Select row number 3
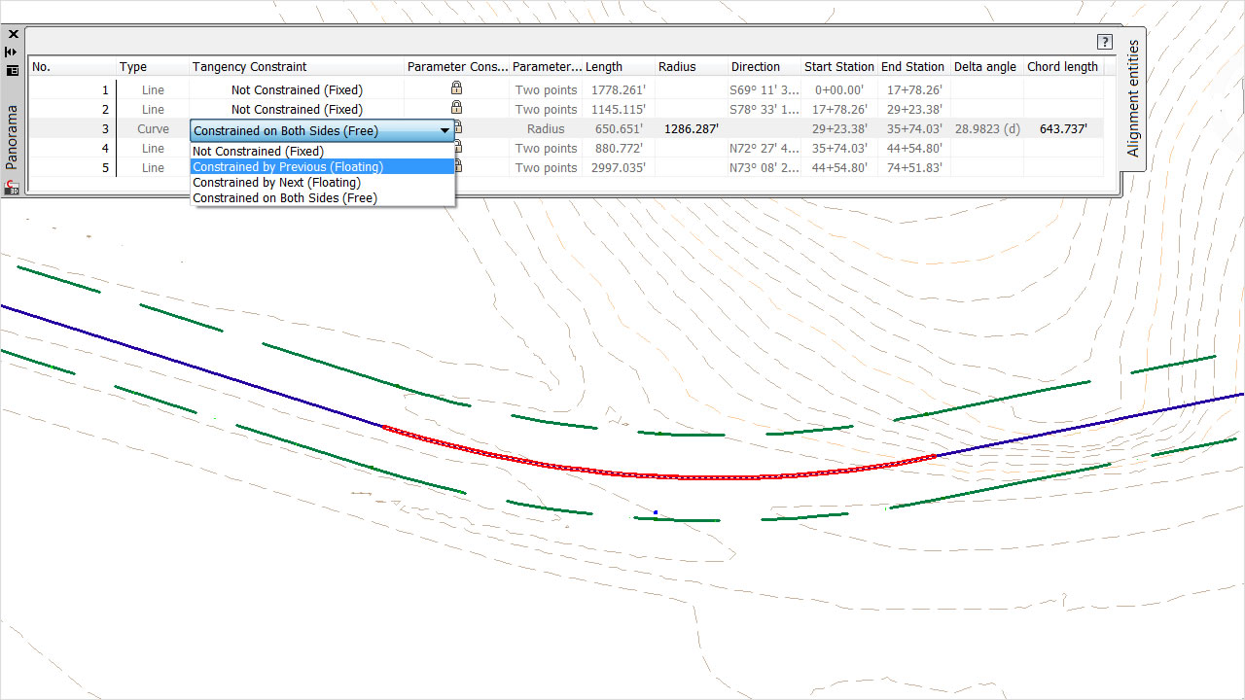 click(x=105, y=129)
